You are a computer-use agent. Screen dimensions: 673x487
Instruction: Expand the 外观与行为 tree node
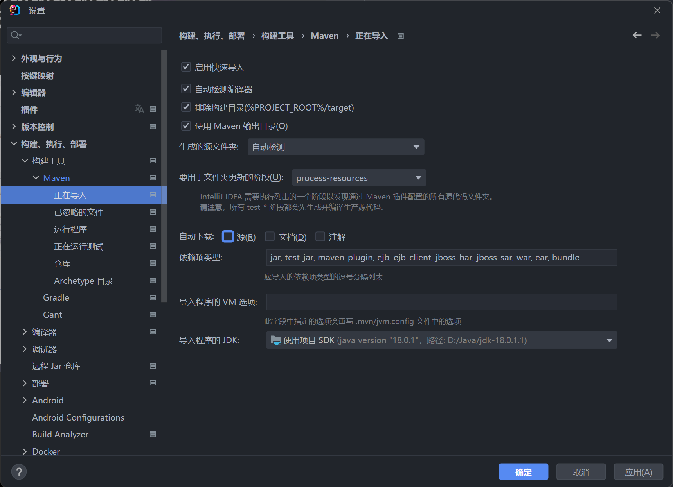pos(14,58)
